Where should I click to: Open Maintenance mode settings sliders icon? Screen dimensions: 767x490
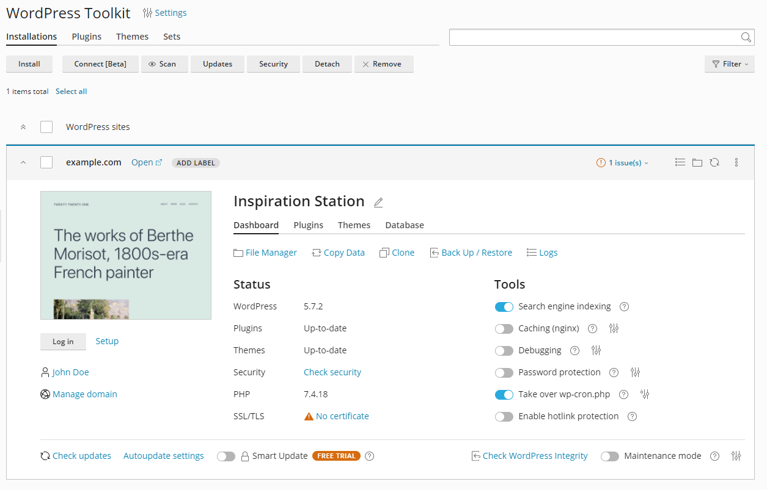point(736,456)
